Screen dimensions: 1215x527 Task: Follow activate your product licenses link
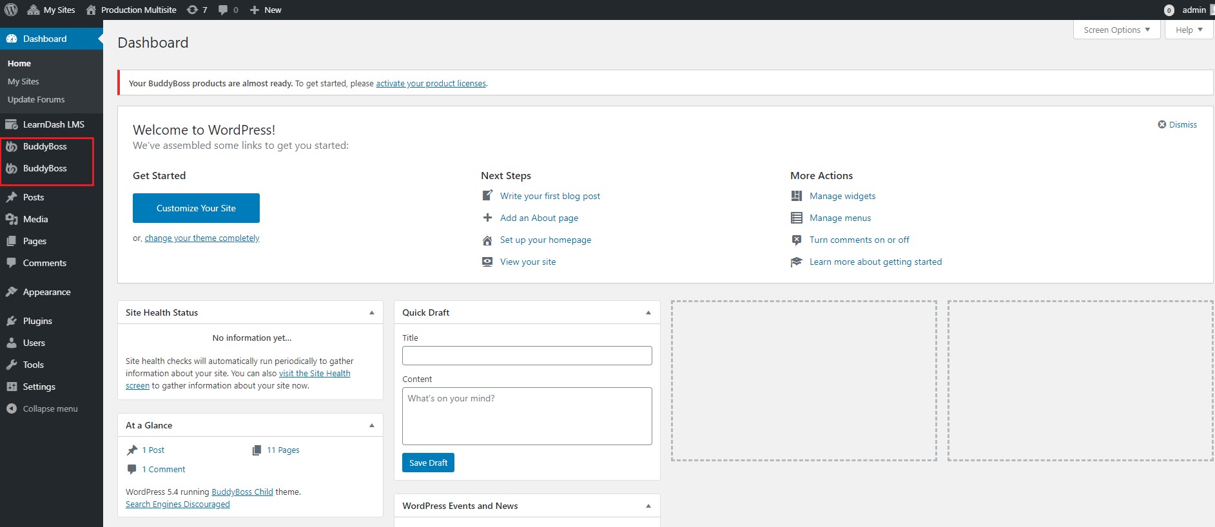(x=431, y=83)
